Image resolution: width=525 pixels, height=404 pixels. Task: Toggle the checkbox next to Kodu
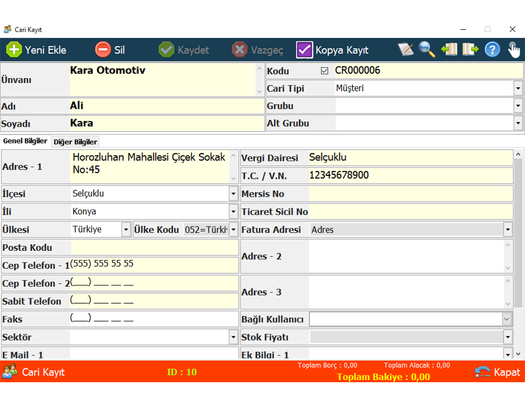point(324,71)
